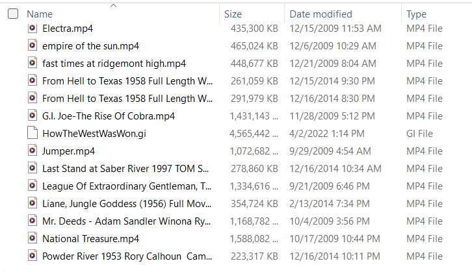Tick the select-all checkbox beside Name
472x272 pixels.
click(x=13, y=14)
